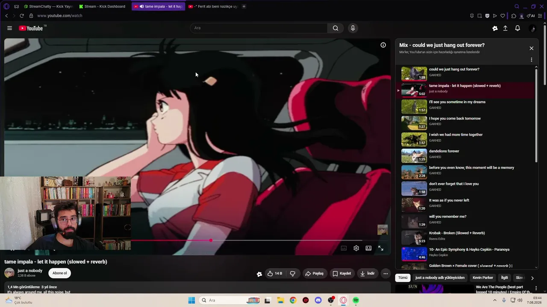Screen dimensions: 547x307
Task: Open the YouTube guide hamburger menu
Action: (9, 28)
